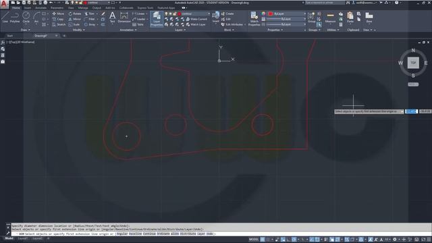The height and width of the screenshot is (243, 432).
Task: Open the Insert ribbon tab
Action: tap(28, 8)
